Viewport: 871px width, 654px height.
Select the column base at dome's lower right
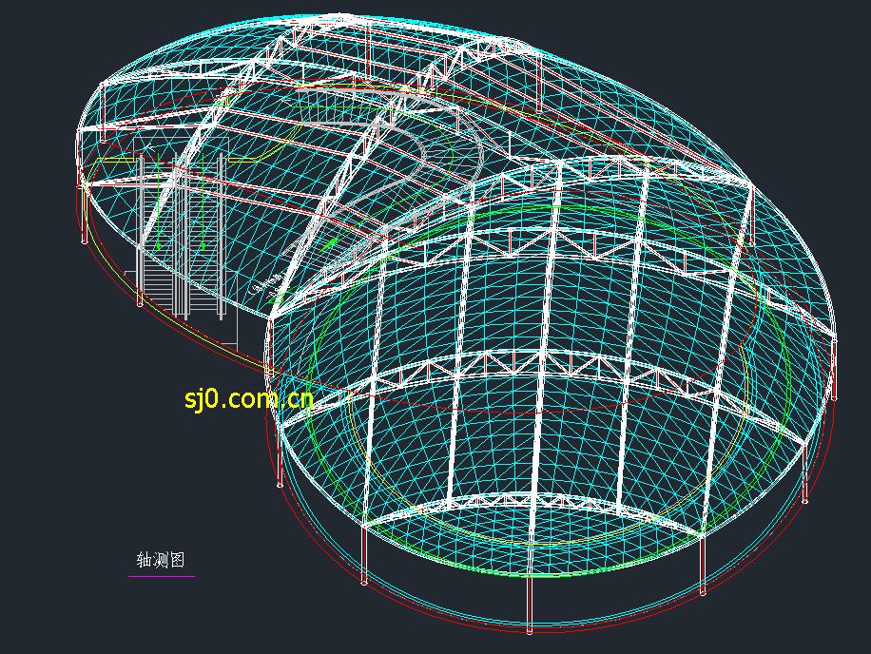coord(704,591)
